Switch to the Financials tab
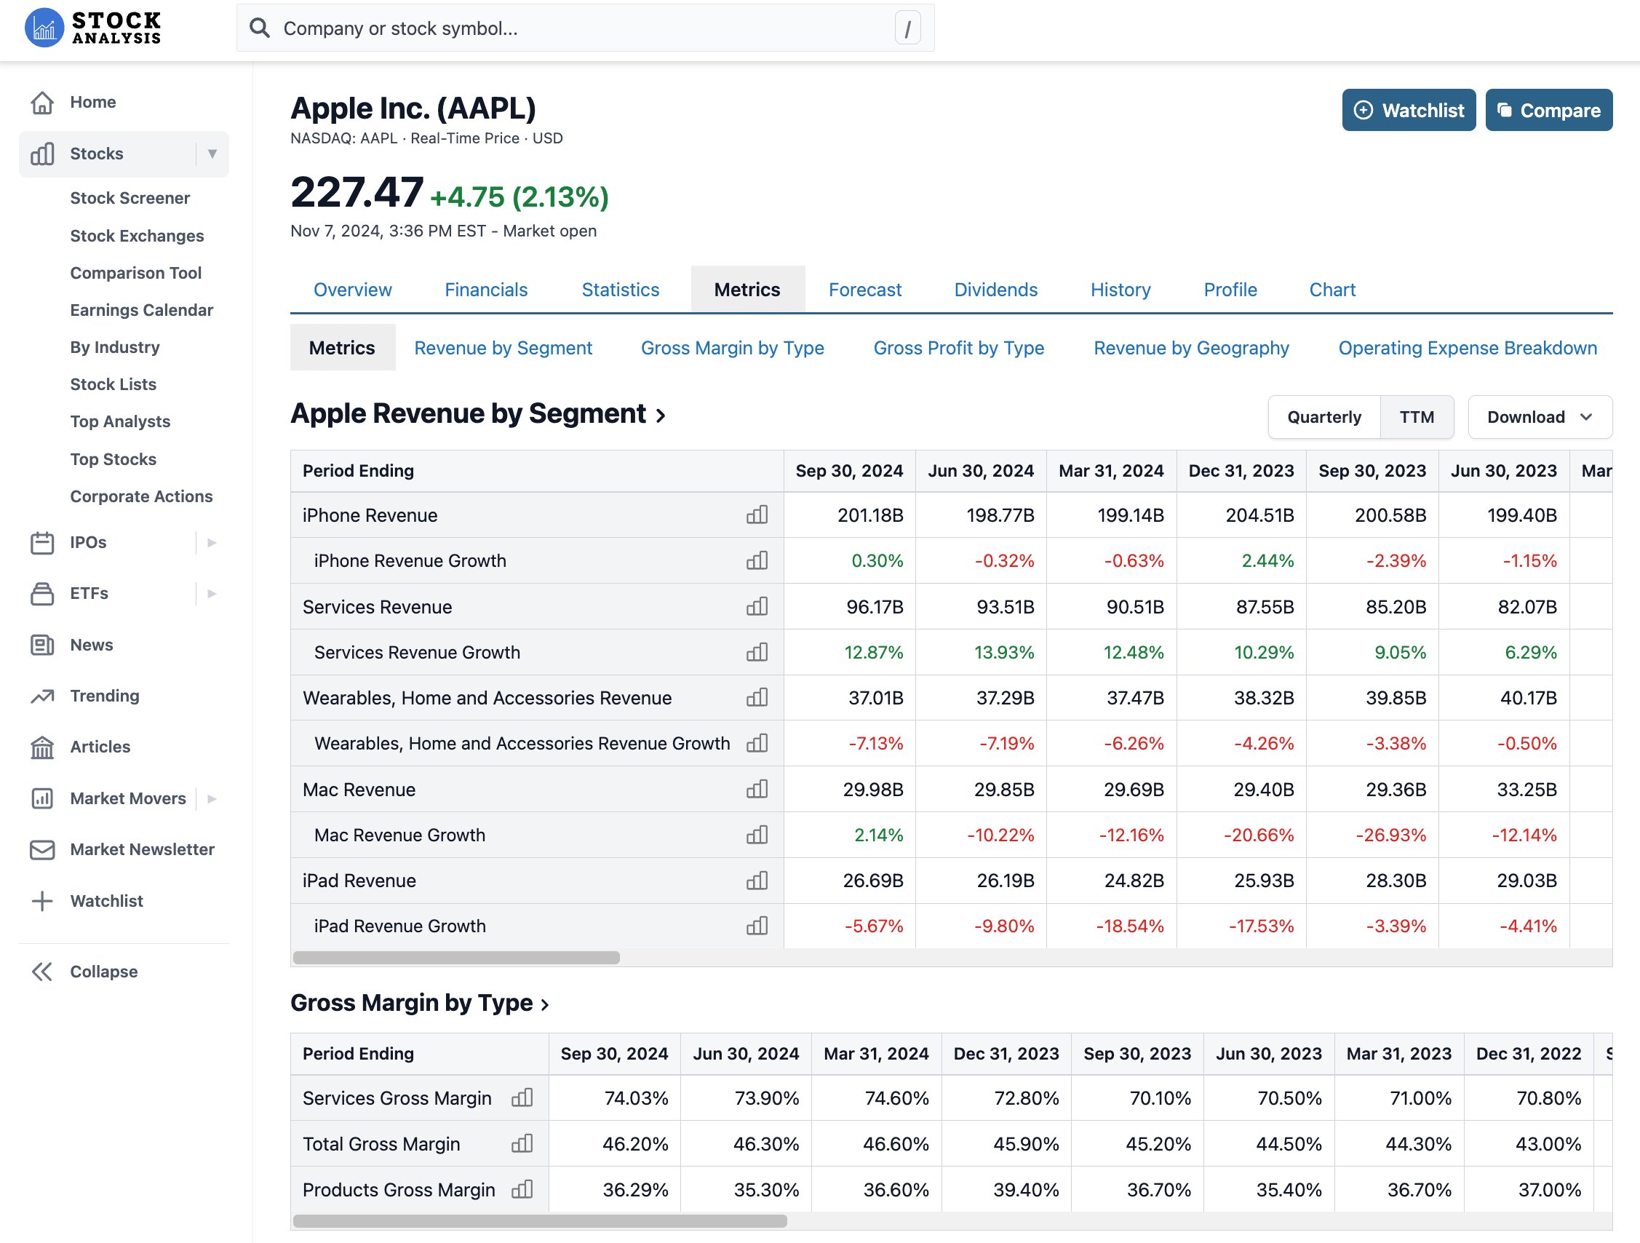This screenshot has width=1640, height=1243. (485, 289)
